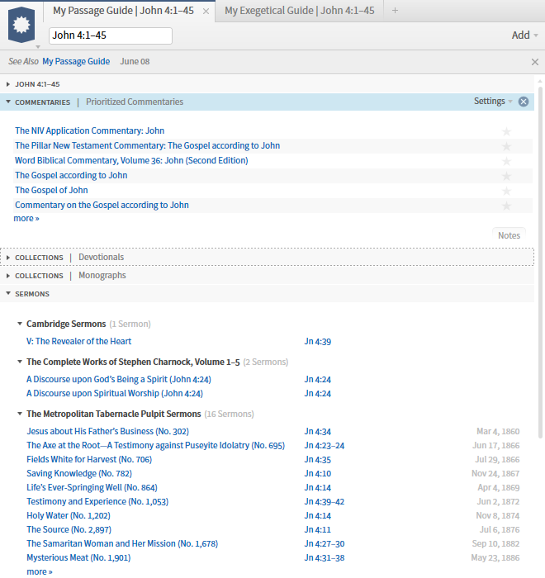
Task: Click the passage reference input field
Action: pyautogui.click(x=111, y=36)
